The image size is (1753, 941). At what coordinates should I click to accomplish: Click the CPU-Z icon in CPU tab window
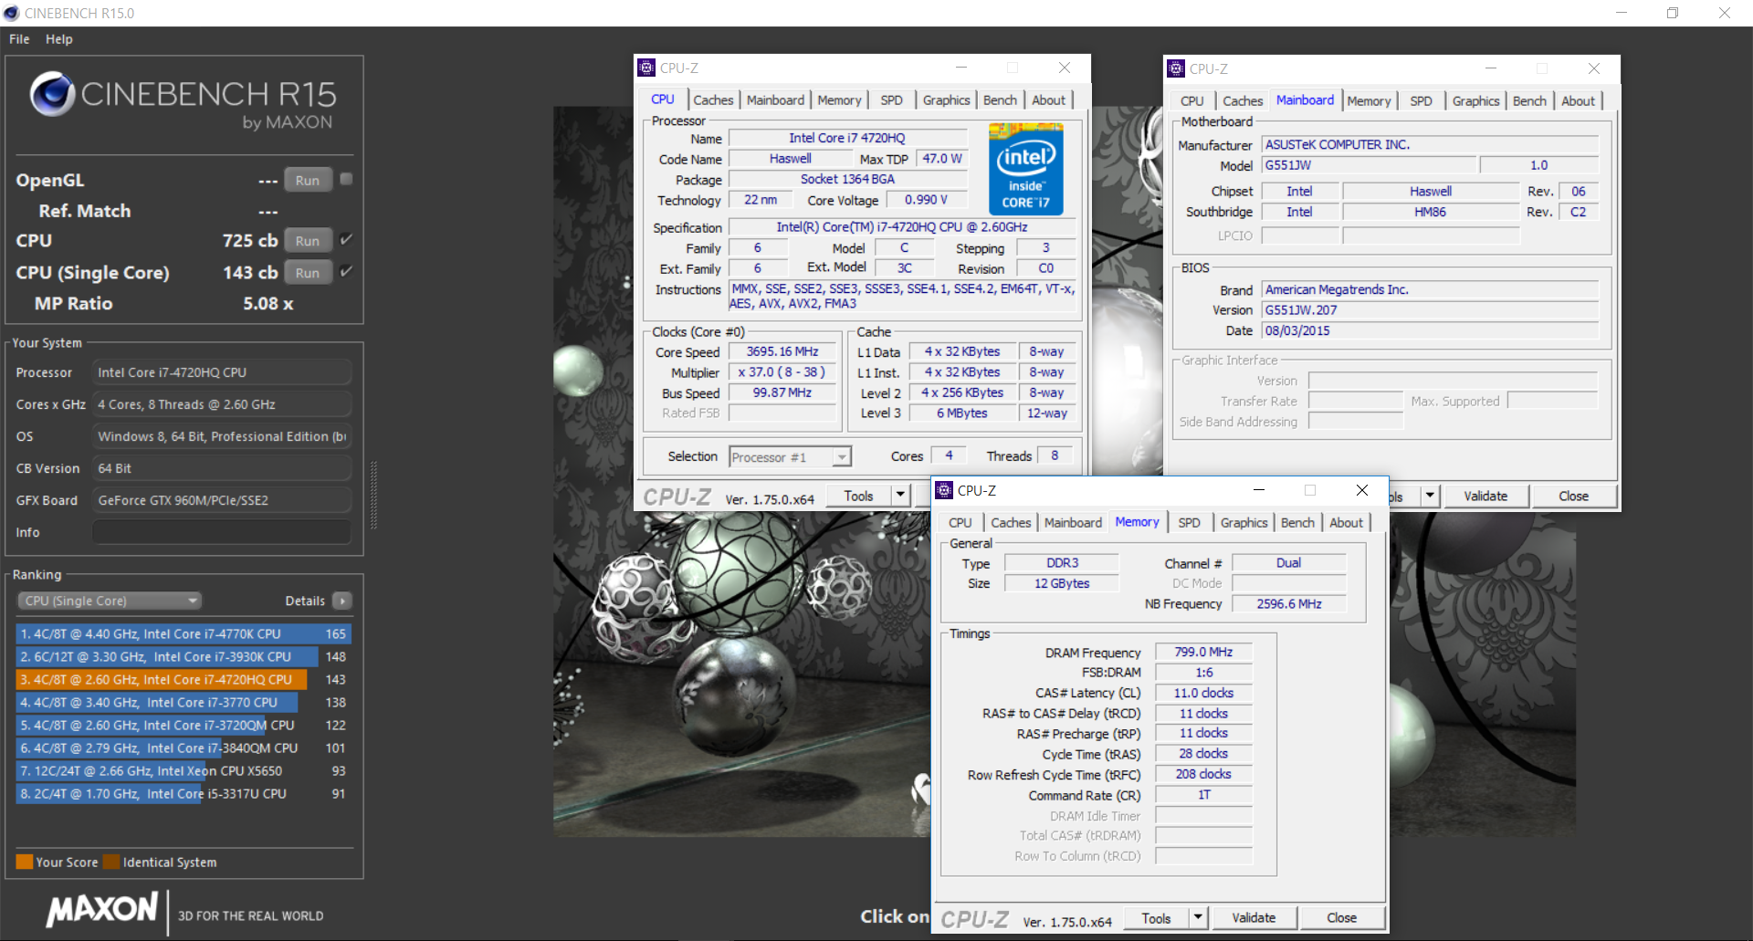click(646, 68)
